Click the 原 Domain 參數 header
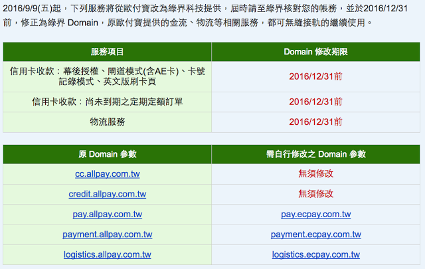This screenshot has height=269, width=425. (x=108, y=154)
